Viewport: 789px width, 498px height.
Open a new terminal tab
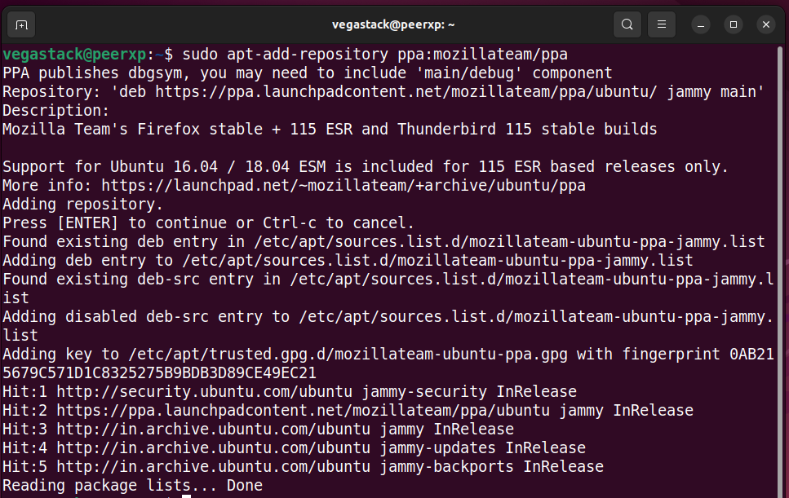[22, 24]
